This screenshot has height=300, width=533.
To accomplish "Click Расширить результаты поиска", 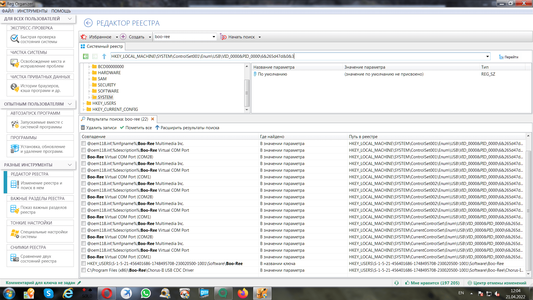I will (x=187, y=127).
